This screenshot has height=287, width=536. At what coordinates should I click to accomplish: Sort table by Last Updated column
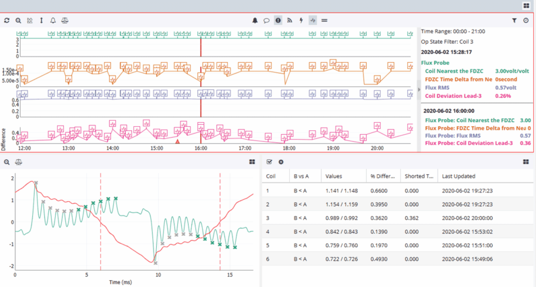[458, 176]
